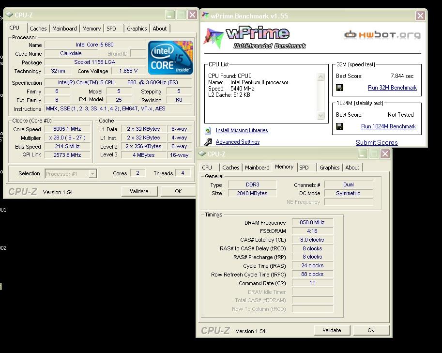Click the Level 3 cache value 4 MBytes
Screen dimensions: 442x353
[143, 155]
